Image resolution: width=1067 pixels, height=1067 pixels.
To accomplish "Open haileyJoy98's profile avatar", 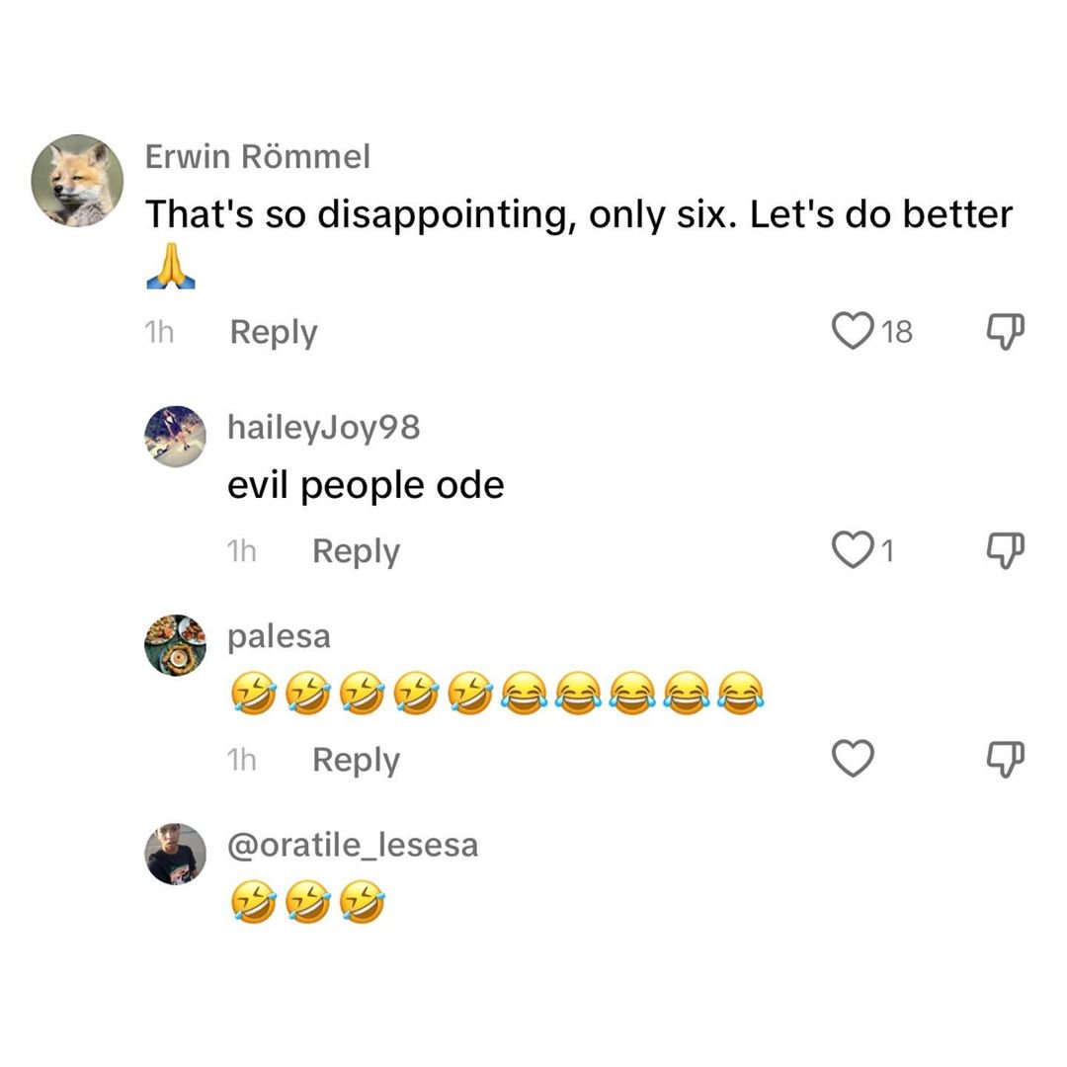I will pos(176,437).
